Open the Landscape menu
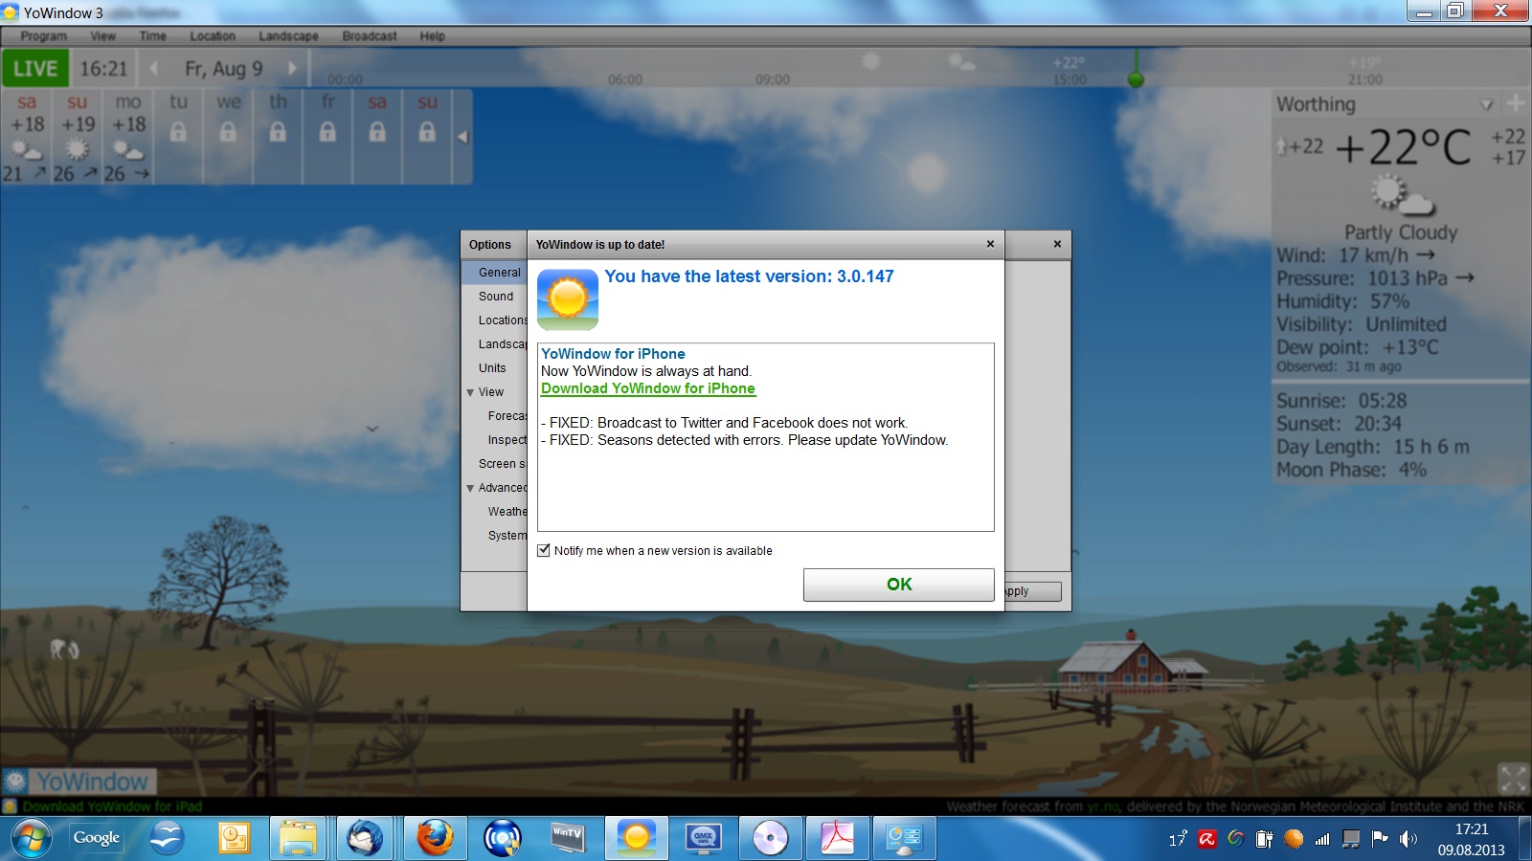1532x861 pixels. pos(288,36)
